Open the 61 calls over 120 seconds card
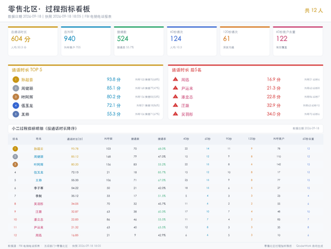Image resolution: width=331 pixels, height=249 pixels. pyautogui.click(x=245, y=41)
